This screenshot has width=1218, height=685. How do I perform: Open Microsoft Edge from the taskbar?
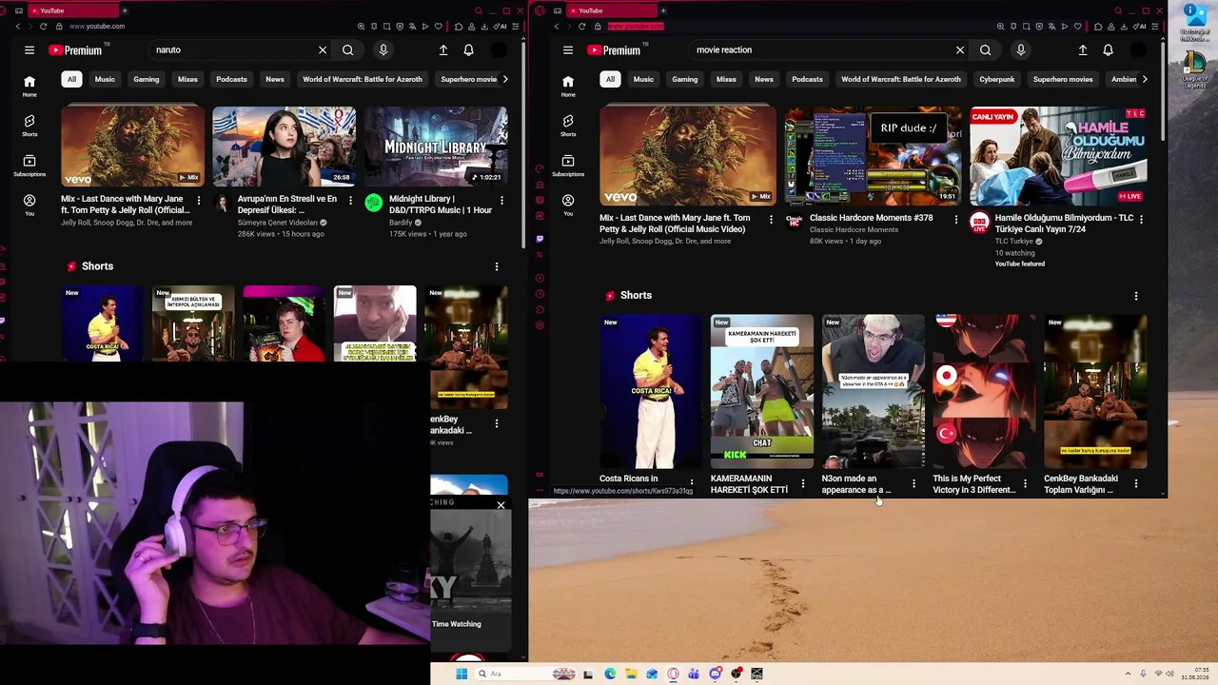click(x=610, y=674)
